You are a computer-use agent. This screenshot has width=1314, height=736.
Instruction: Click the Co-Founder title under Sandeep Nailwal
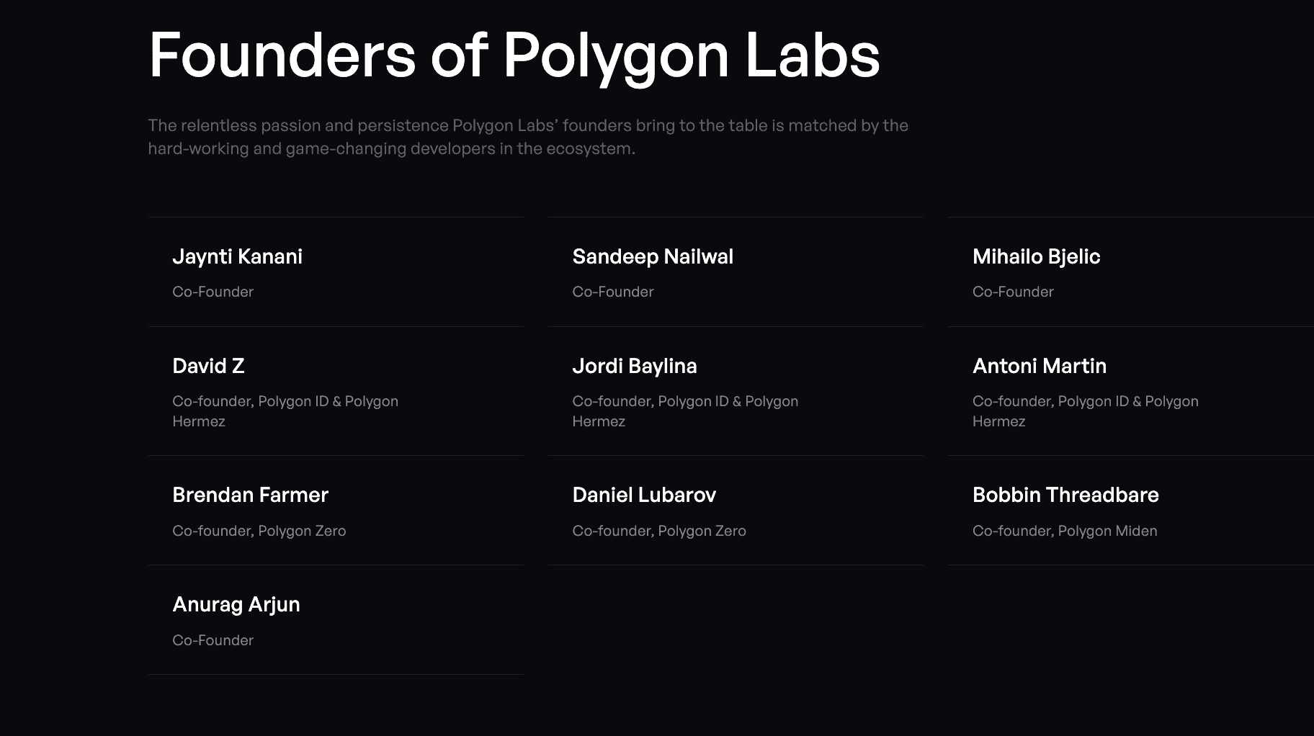point(612,292)
